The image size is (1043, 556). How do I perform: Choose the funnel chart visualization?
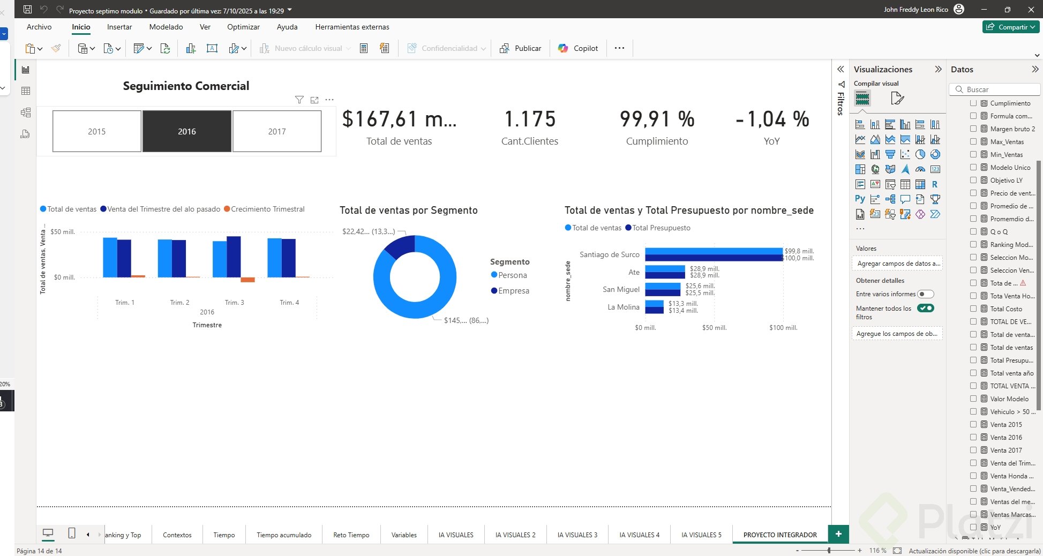coord(890,155)
